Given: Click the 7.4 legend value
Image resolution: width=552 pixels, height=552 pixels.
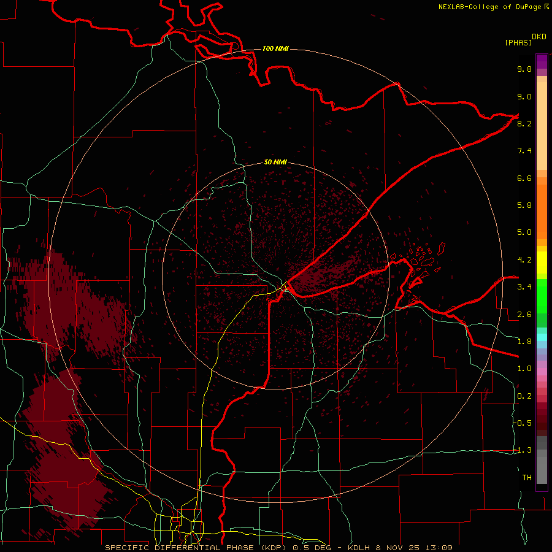Looking at the screenshot, I should tap(524, 151).
